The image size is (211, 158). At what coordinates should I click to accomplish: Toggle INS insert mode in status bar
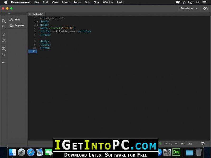point(183,144)
